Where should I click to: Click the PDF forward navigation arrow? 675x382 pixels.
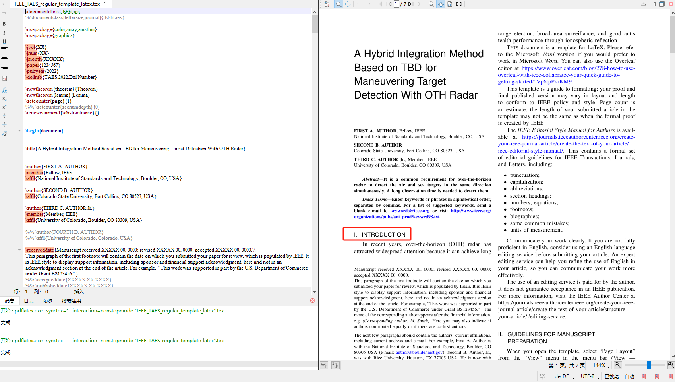[x=368, y=4]
